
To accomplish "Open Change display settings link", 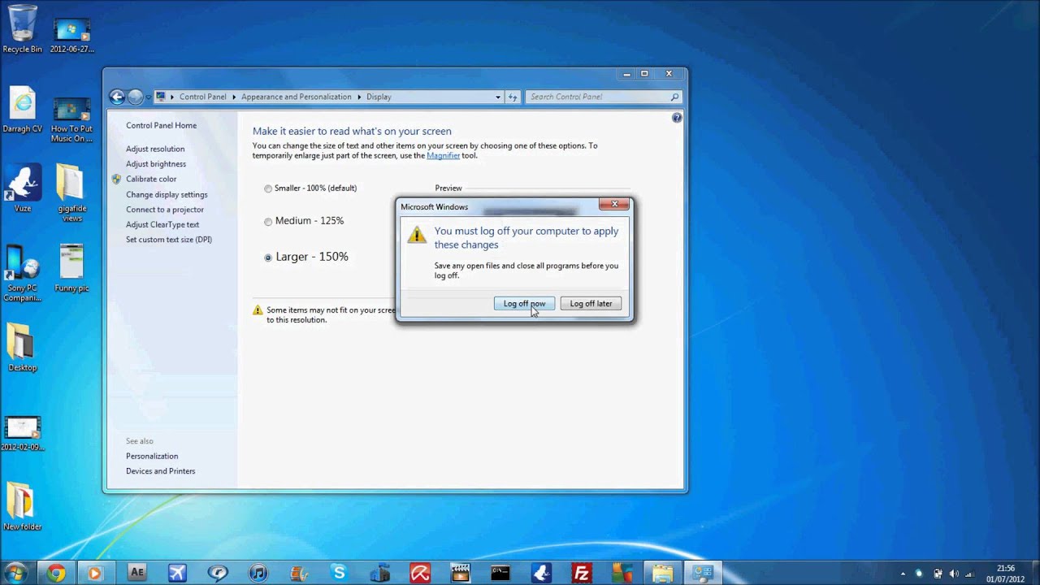I will 167,195.
